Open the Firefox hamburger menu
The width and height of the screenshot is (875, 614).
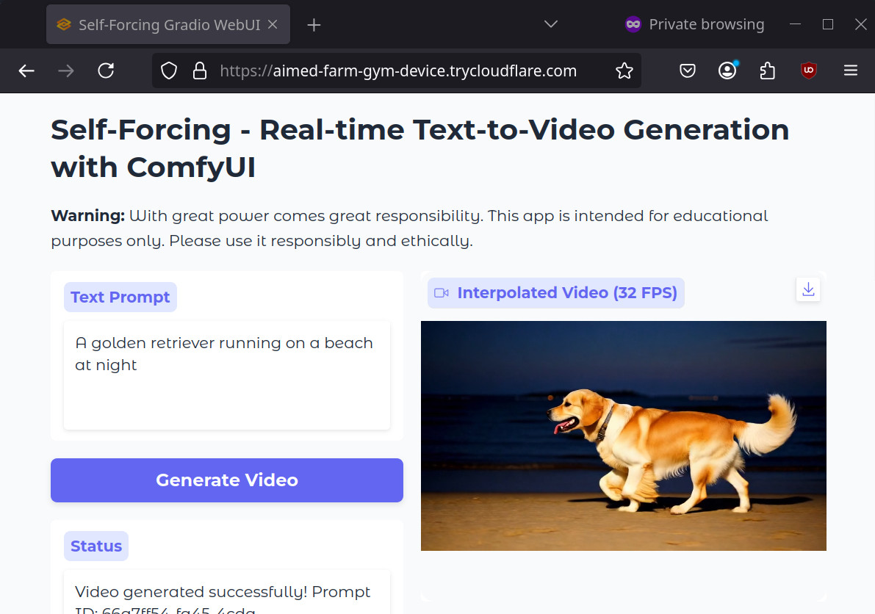(851, 71)
